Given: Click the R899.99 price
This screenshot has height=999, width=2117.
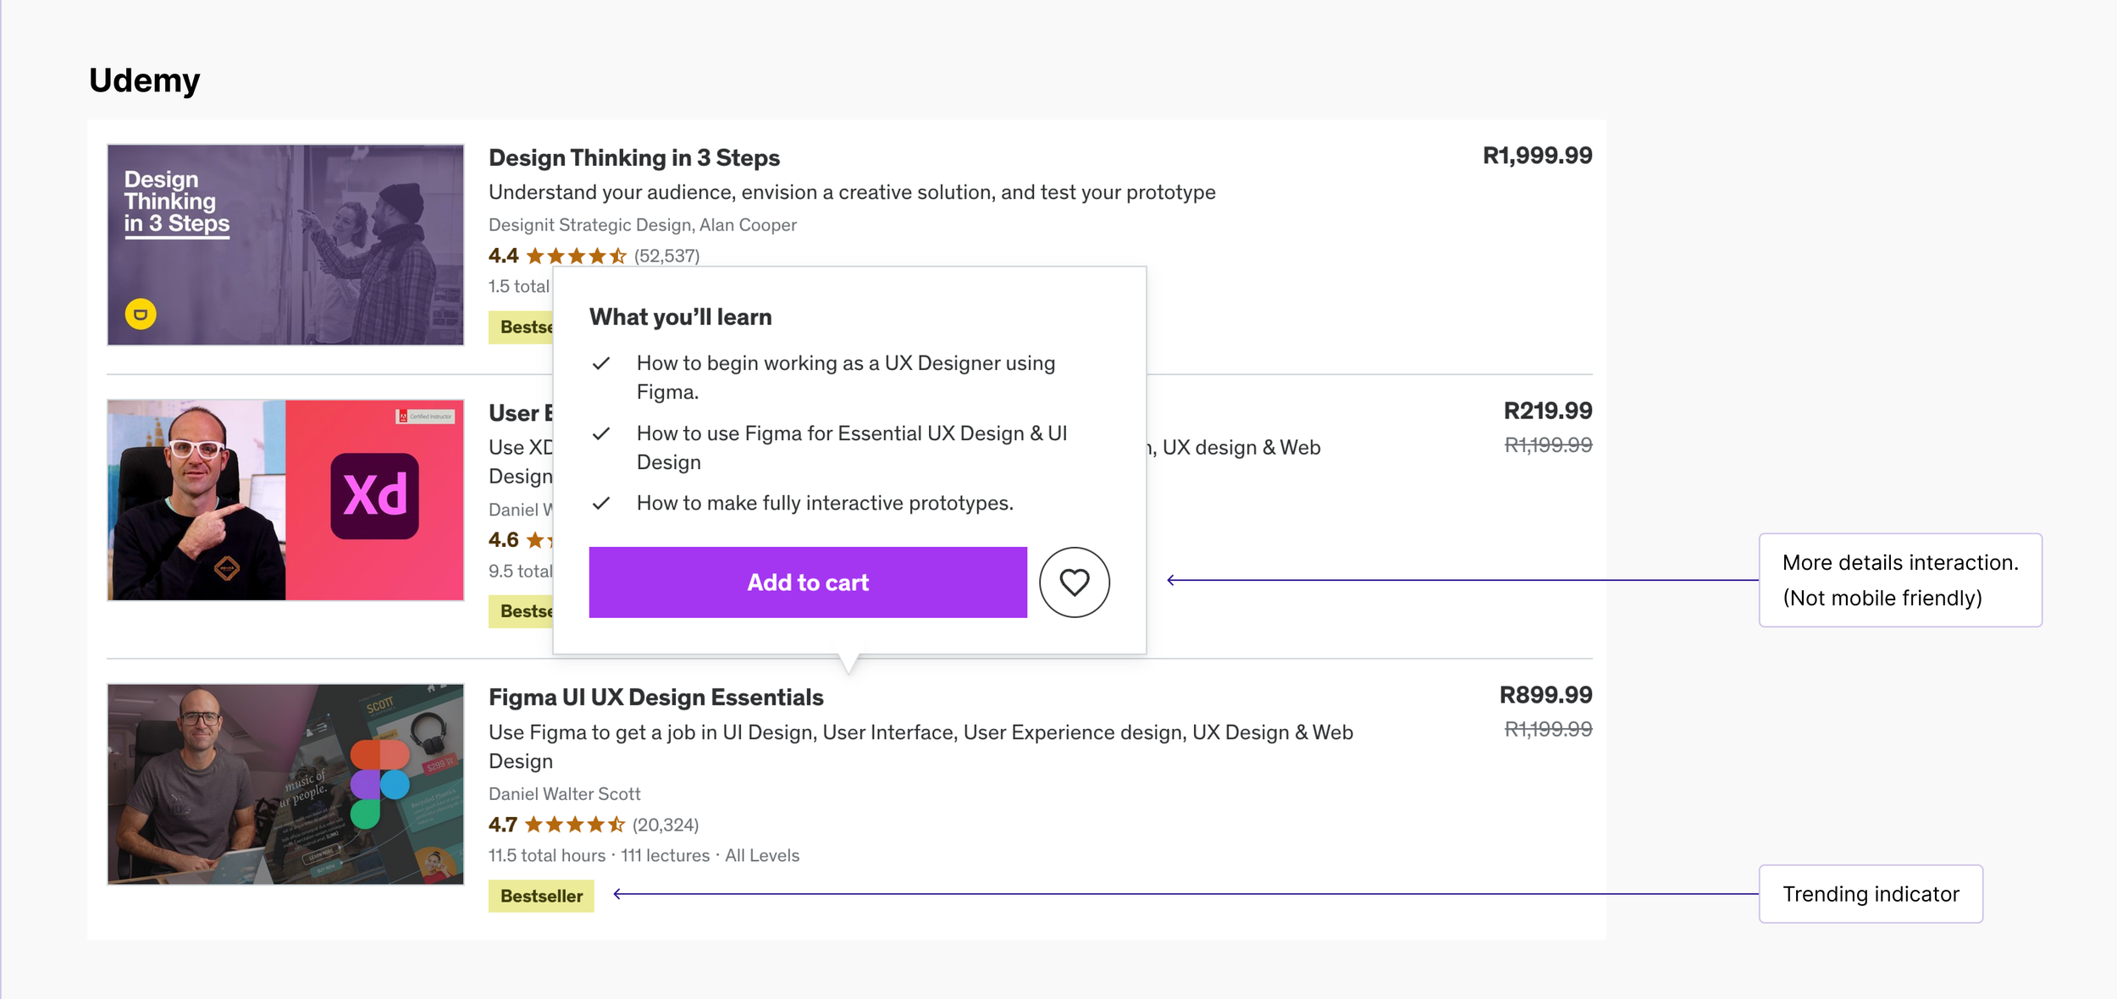Looking at the screenshot, I should coord(1545,695).
